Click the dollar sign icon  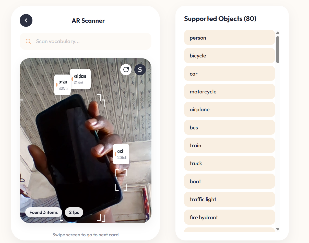click(140, 69)
